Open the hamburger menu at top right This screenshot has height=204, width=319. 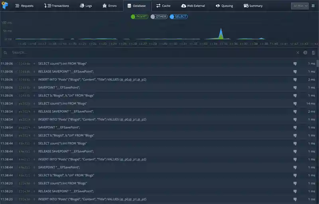[x=313, y=6]
